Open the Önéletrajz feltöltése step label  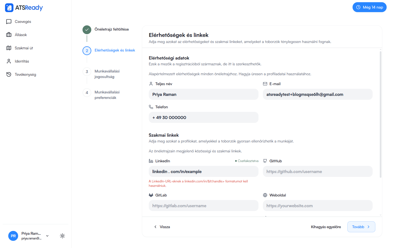click(112, 29)
